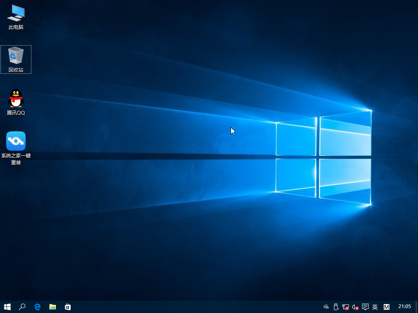Open File Explorer from the taskbar
Viewport: 418px width, 313px height.
click(52, 307)
